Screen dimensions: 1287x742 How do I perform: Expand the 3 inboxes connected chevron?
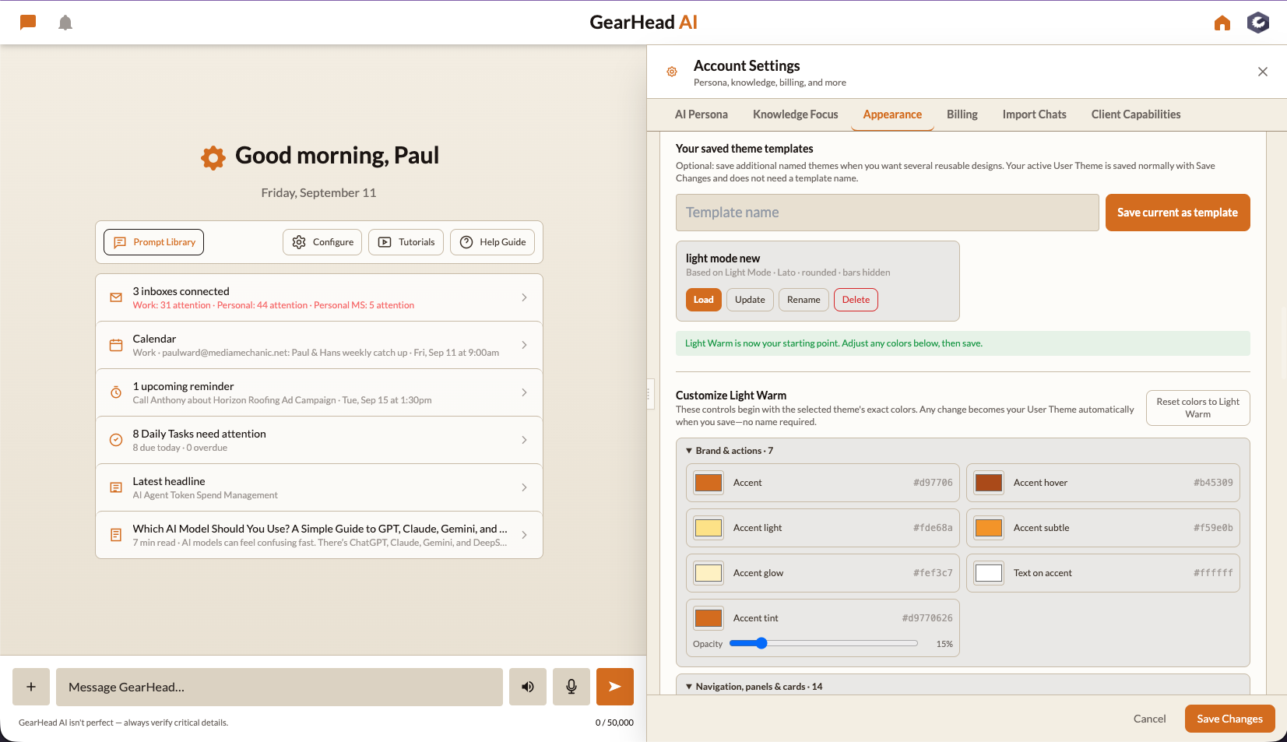point(524,297)
